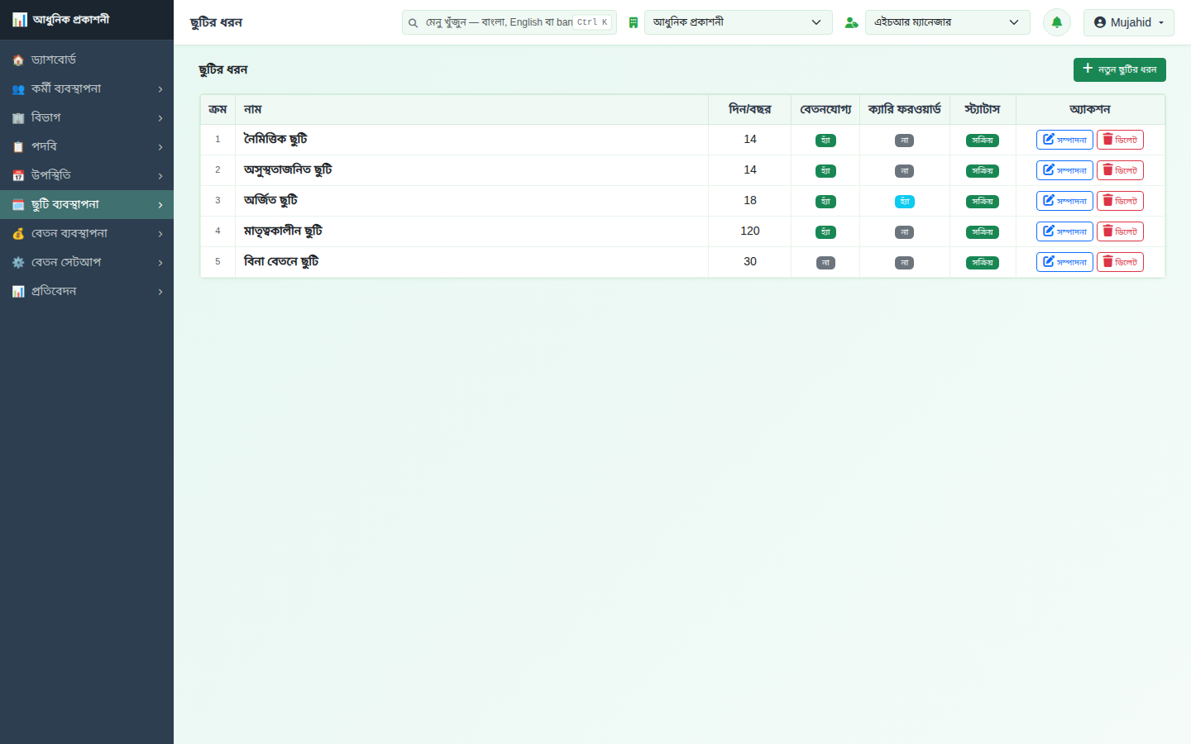Open the এইচআর ম্যানেজার role dropdown
The height and width of the screenshot is (744, 1191).
coord(948,22)
